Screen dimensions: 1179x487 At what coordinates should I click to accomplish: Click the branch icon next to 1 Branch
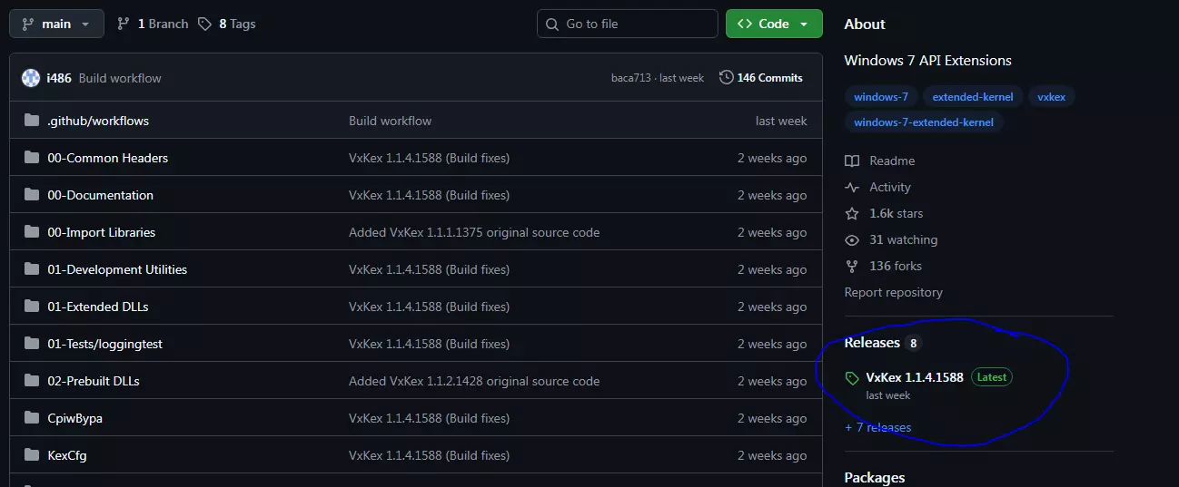[124, 24]
